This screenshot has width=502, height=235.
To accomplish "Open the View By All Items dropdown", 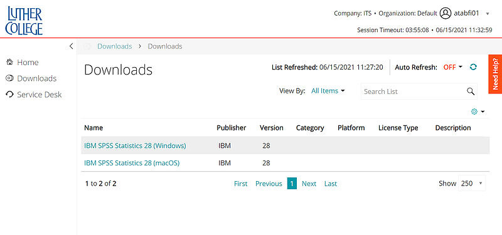I will [328, 91].
